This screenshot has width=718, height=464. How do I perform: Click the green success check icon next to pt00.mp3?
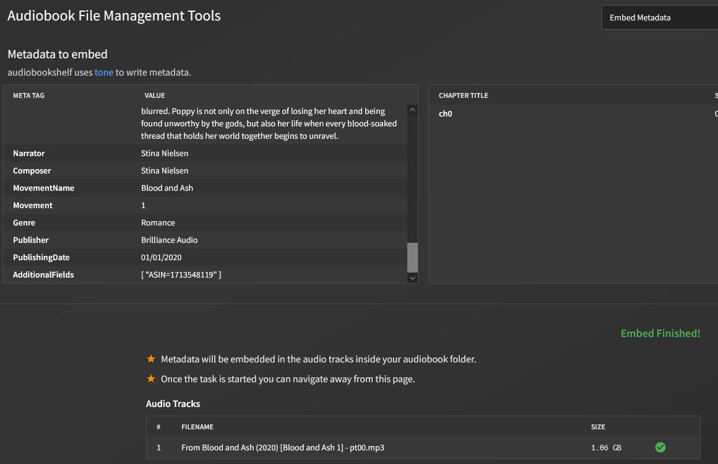point(660,447)
